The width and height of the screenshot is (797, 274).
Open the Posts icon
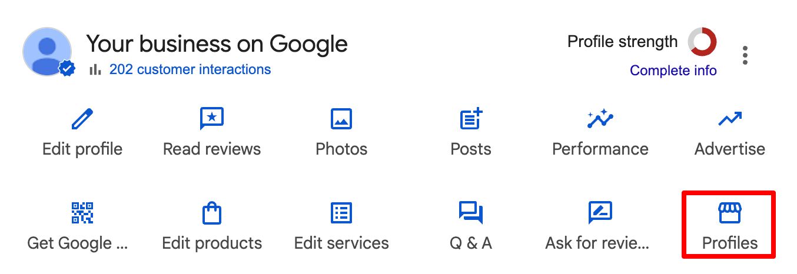point(471,119)
